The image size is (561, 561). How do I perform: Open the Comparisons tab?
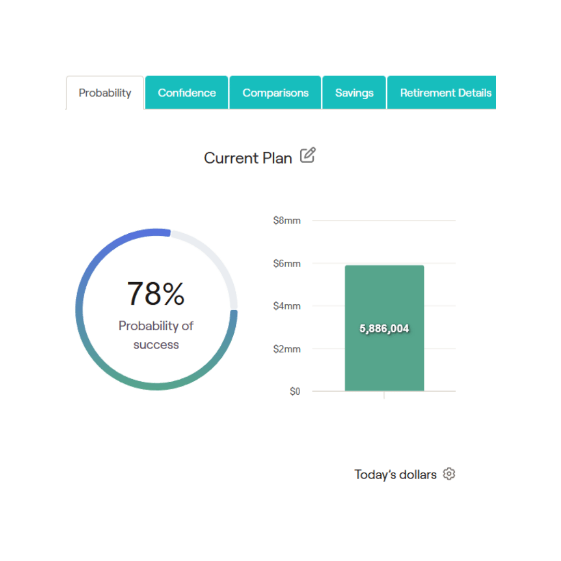click(x=275, y=93)
